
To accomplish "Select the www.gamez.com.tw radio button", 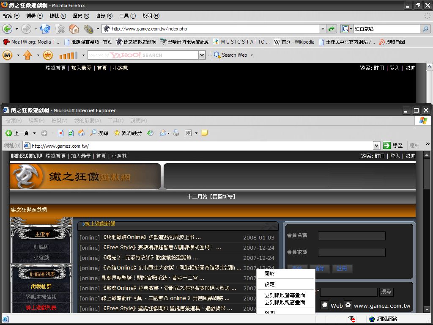I will [x=348, y=305].
